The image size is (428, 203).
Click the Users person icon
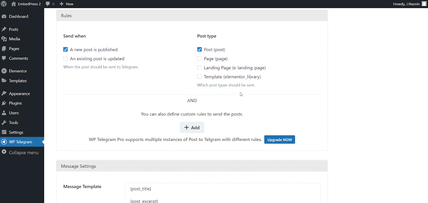pyautogui.click(x=4, y=113)
